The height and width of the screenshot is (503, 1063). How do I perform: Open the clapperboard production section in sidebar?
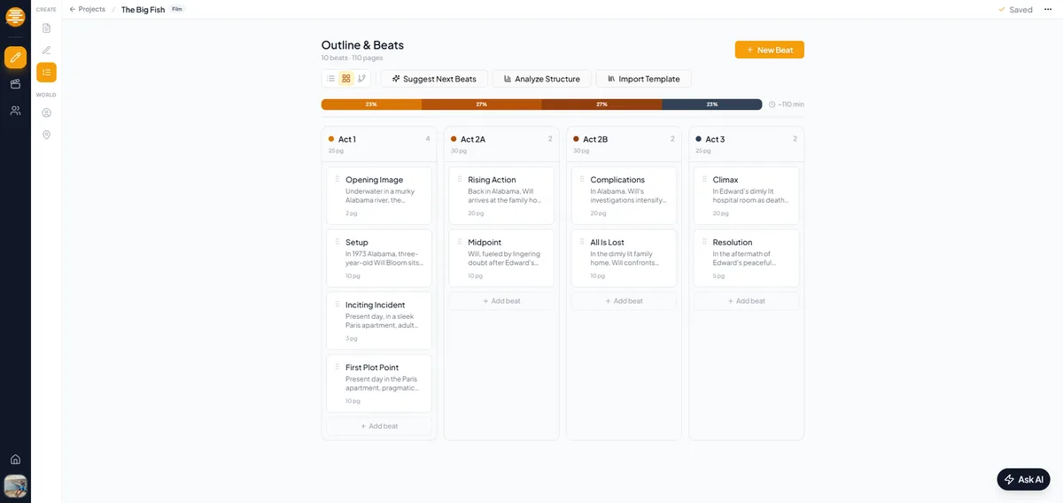pos(15,84)
